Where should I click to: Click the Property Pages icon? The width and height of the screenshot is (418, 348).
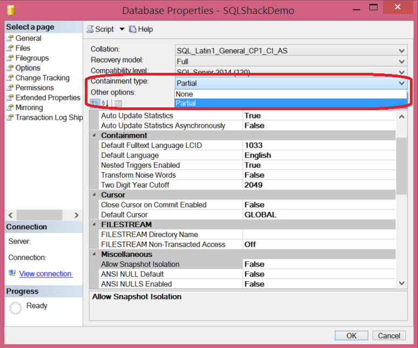pos(118,103)
